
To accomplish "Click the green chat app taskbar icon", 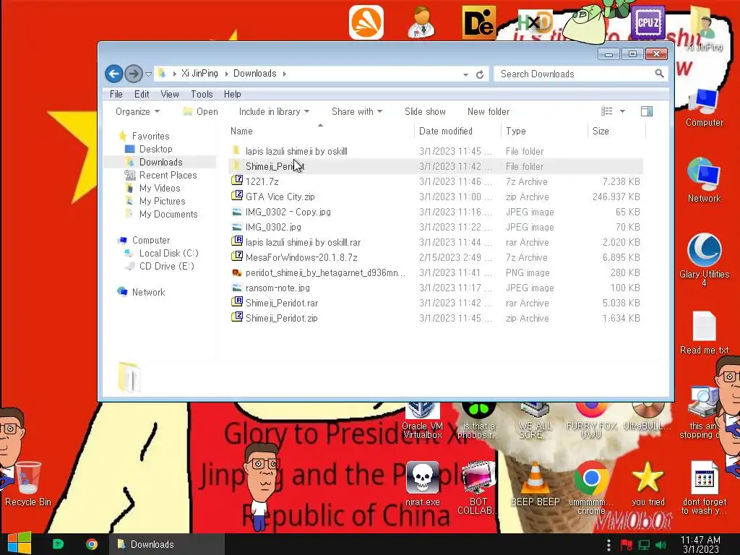I will (x=58, y=544).
